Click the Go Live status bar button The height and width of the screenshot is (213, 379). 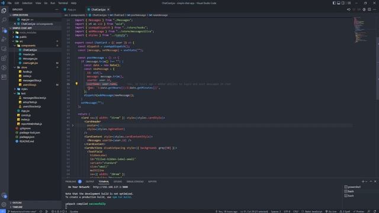click(331, 211)
